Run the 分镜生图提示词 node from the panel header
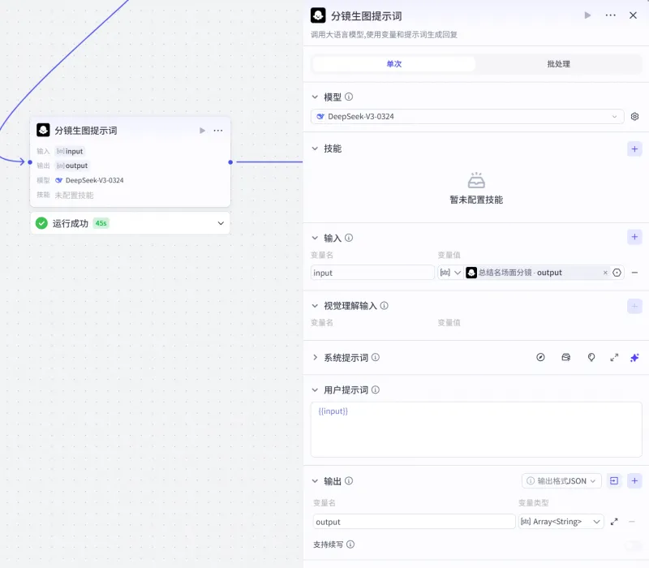This screenshot has width=649, height=568. 587,15
